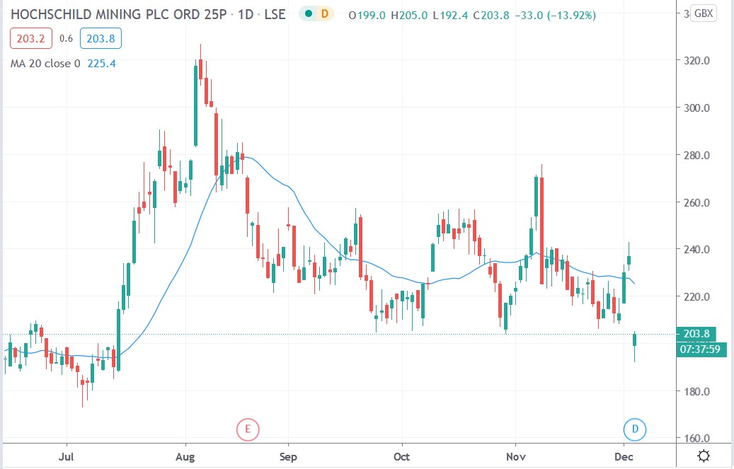Screen dimensions: 734x469
Task: Click the L192.4 low value
Action: click(x=450, y=16)
